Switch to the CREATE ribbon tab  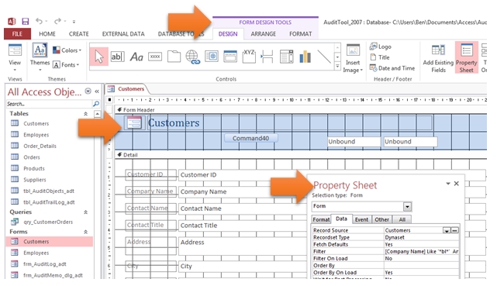(x=78, y=34)
